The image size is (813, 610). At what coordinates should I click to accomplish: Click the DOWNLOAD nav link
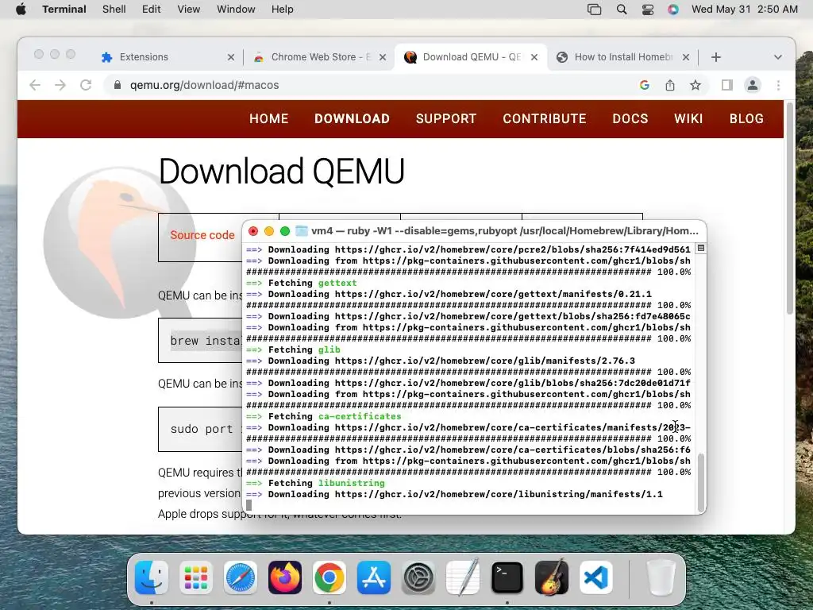pyautogui.click(x=352, y=119)
